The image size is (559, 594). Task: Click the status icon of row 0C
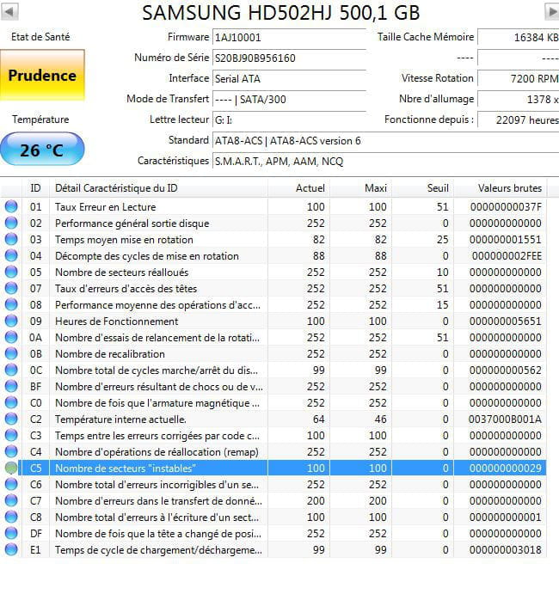pyautogui.click(x=11, y=370)
